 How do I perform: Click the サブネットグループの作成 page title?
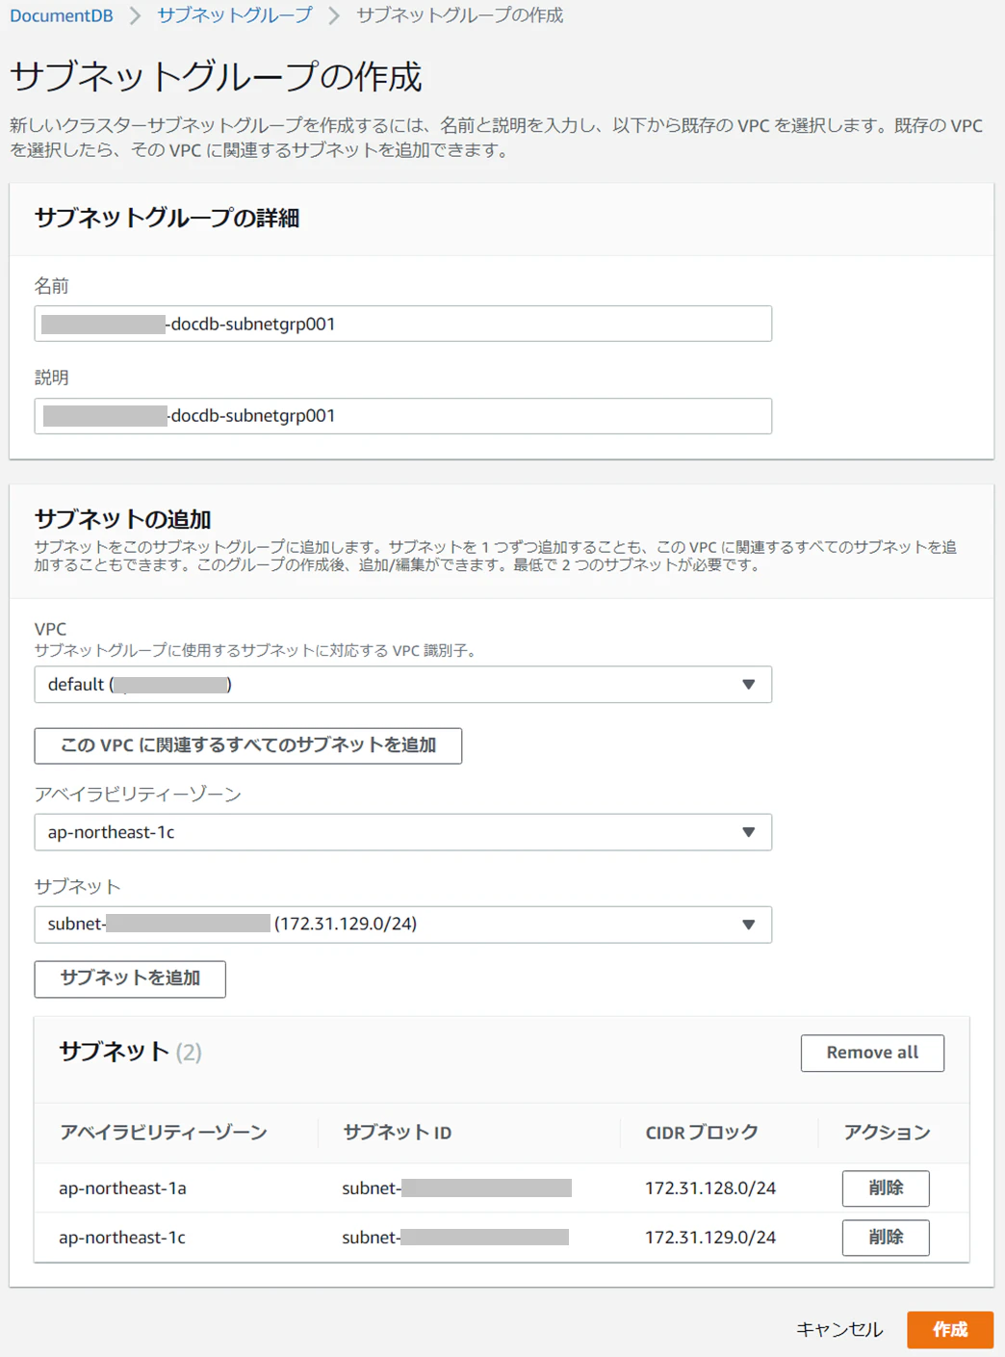pos(216,77)
